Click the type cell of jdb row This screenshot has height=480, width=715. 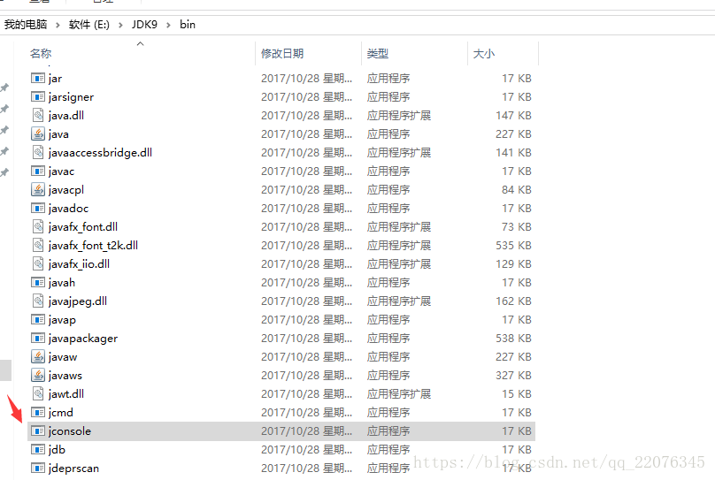click(x=388, y=449)
